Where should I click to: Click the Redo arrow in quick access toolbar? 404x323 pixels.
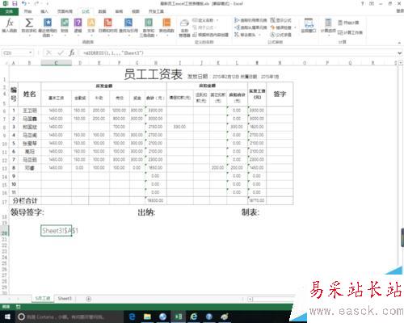tap(36, 3)
